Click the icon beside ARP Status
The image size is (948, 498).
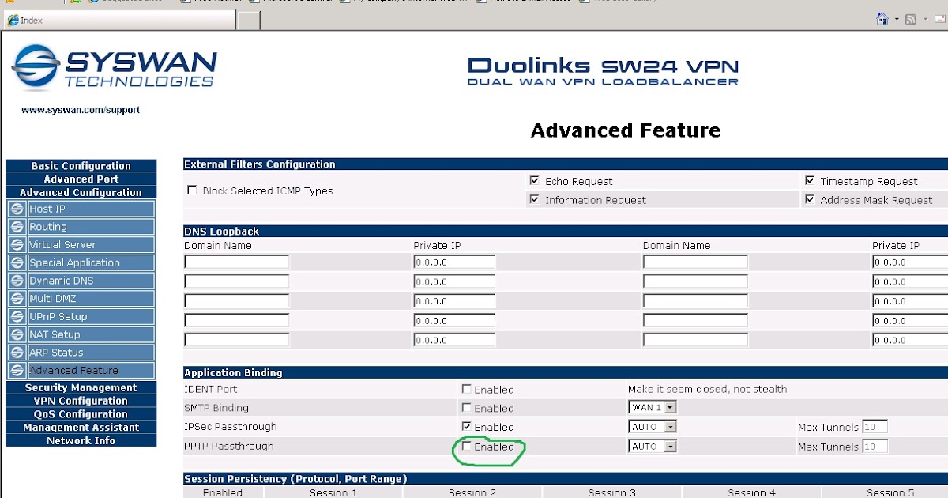coord(17,353)
